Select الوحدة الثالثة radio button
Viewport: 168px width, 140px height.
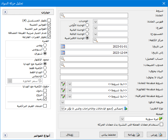(x=87, y=34)
